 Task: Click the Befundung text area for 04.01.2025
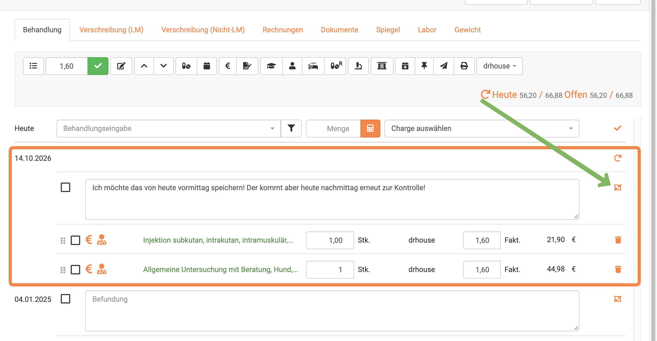[332, 311]
